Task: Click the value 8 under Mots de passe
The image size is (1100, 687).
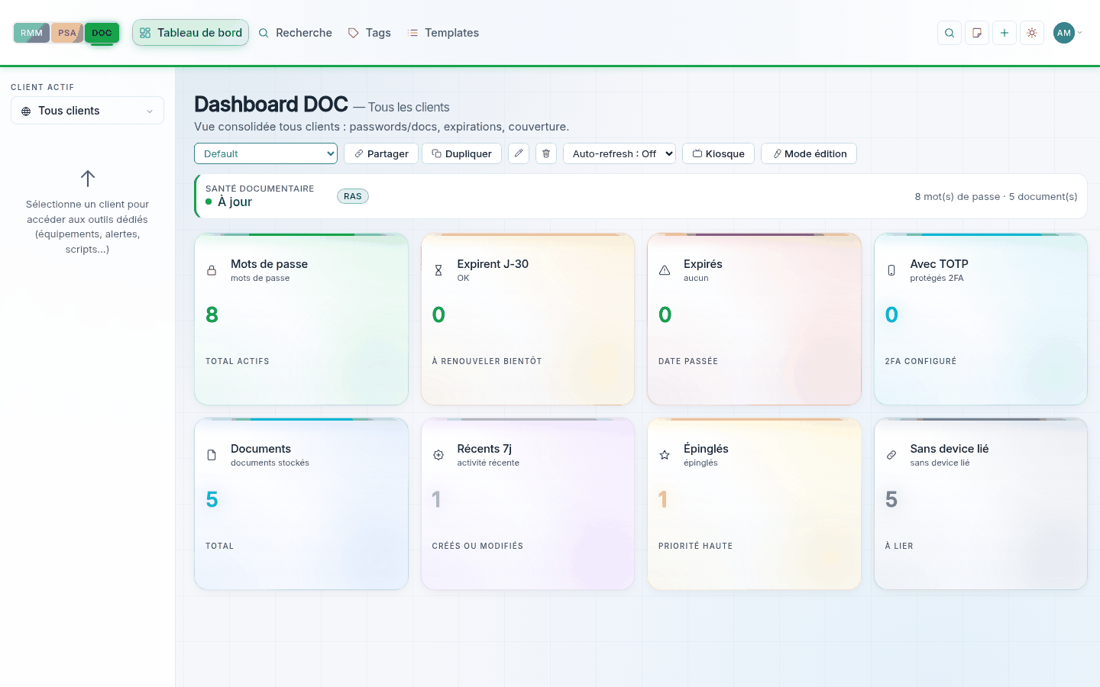Action: click(212, 314)
